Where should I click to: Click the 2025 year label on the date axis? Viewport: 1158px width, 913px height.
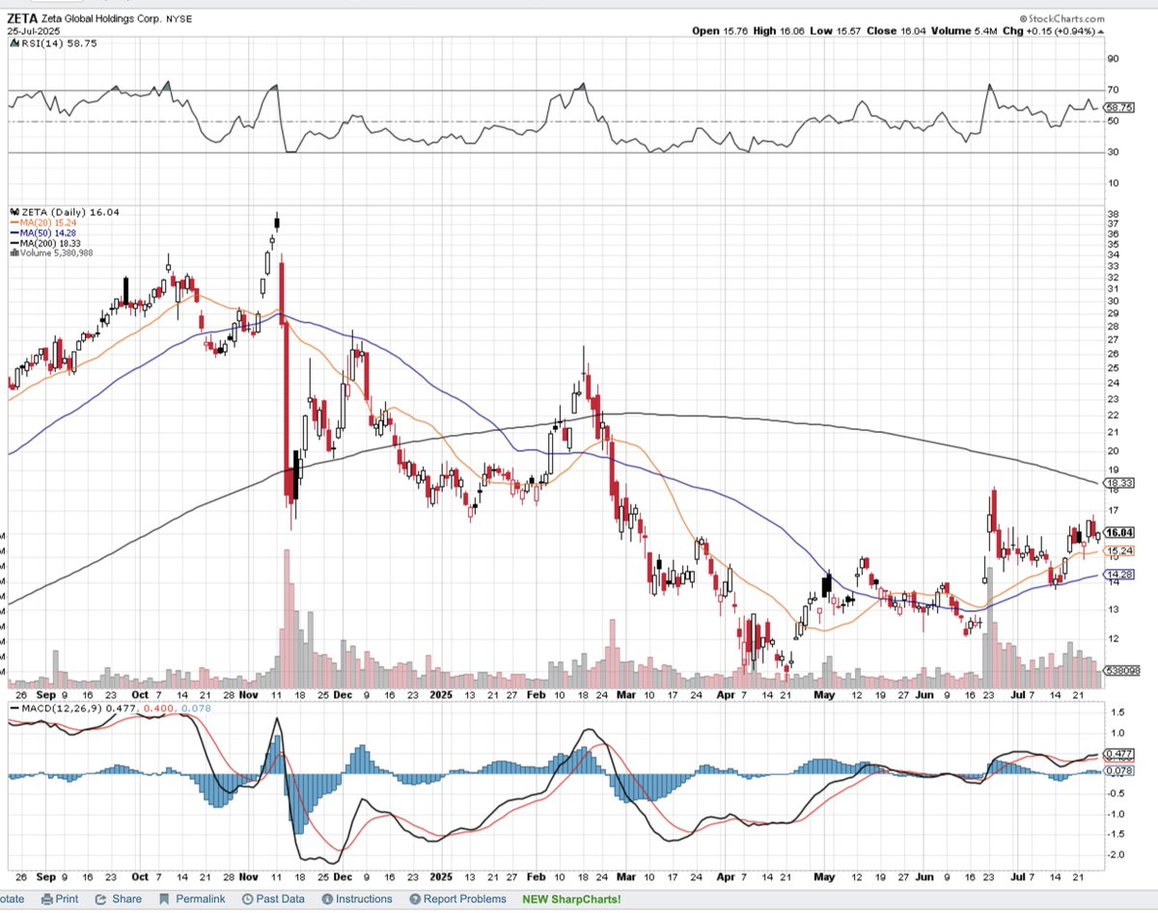tap(440, 693)
